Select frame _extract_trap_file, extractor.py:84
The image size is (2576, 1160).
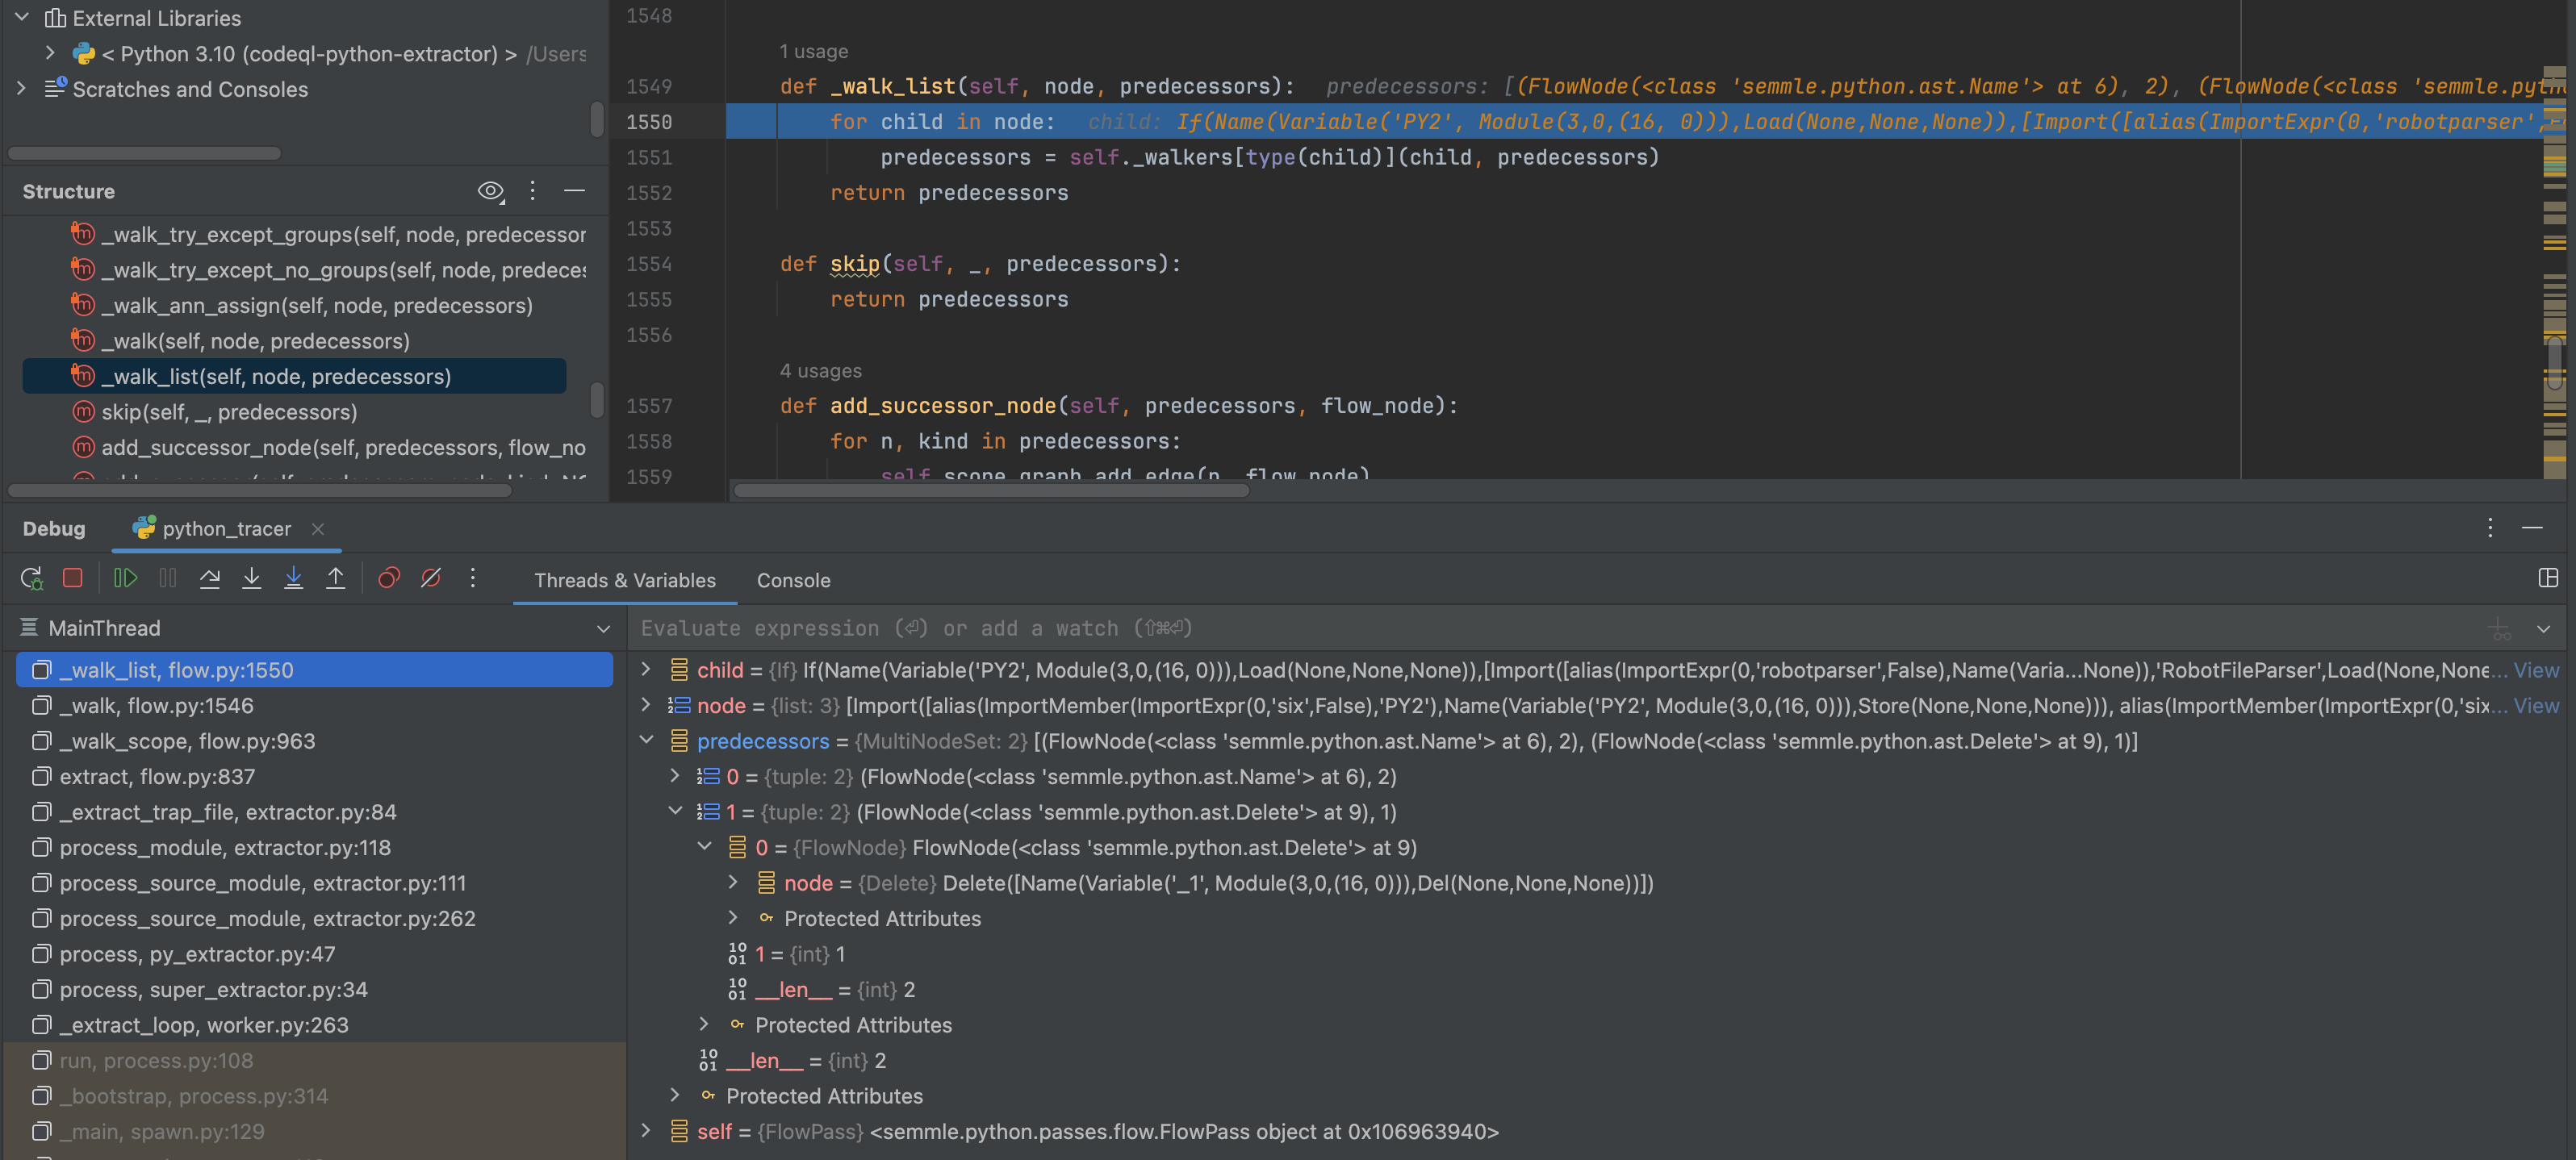(x=313, y=812)
